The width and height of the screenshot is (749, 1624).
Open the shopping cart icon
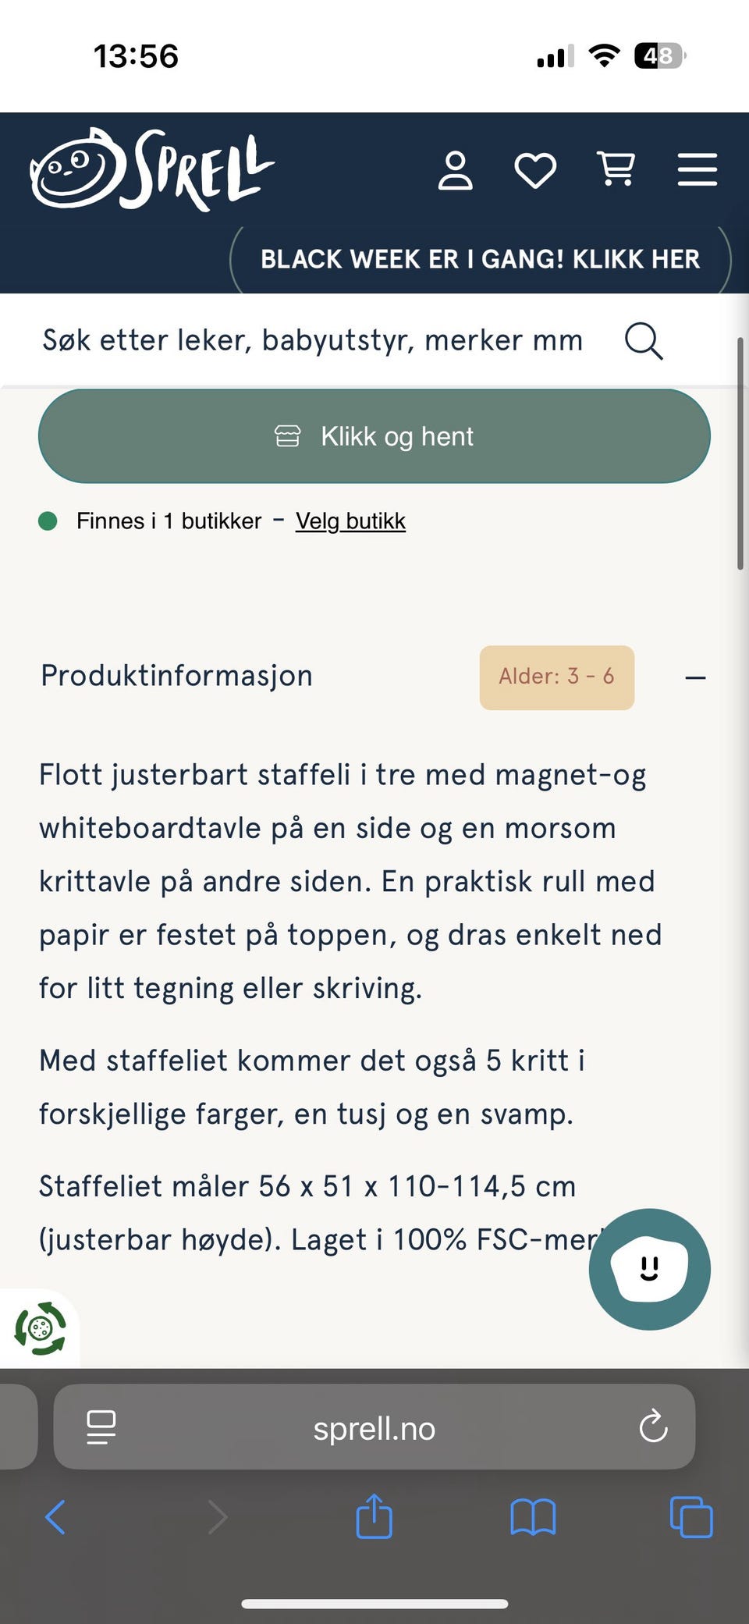616,169
